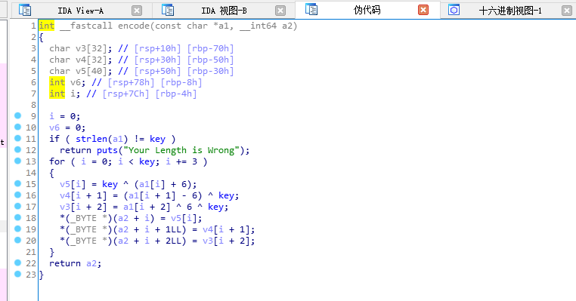Screen dimensions: 576x301
Task: Toggle breakpoint dot on line 9
Action: [17, 115]
